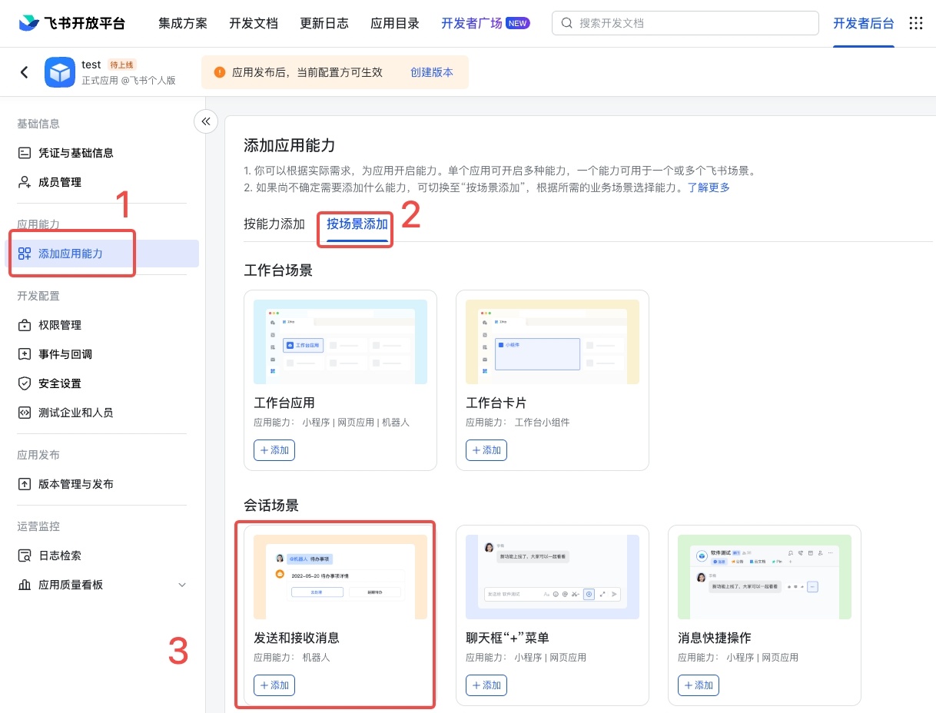Click 创建版本 link in banner
Image resolution: width=936 pixels, height=713 pixels.
(x=431, y=72)
